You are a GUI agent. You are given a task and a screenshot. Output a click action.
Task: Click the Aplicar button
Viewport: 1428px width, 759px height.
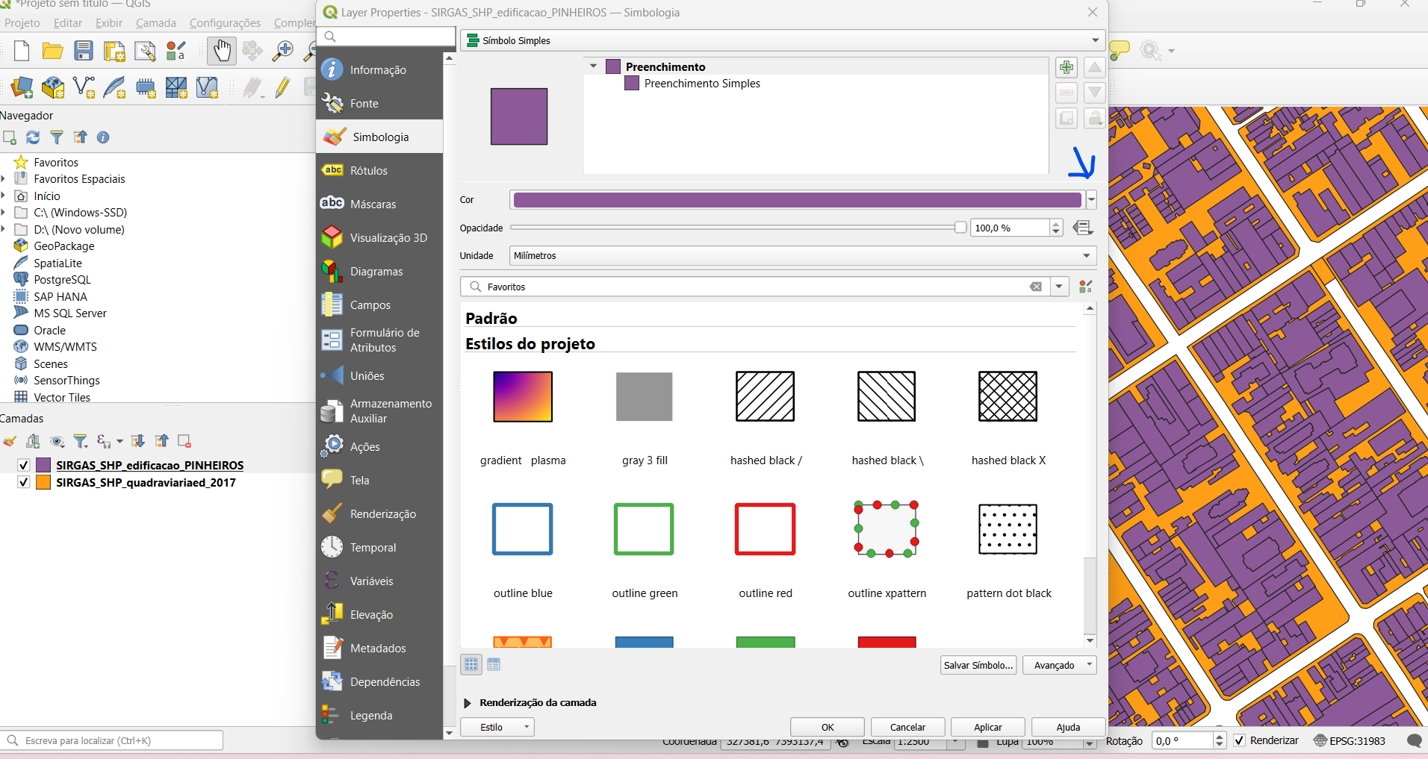tap(988, 727)
